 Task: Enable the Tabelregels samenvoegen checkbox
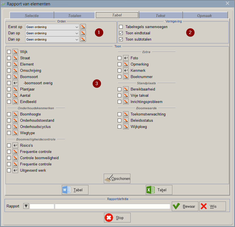pos(121,27)
